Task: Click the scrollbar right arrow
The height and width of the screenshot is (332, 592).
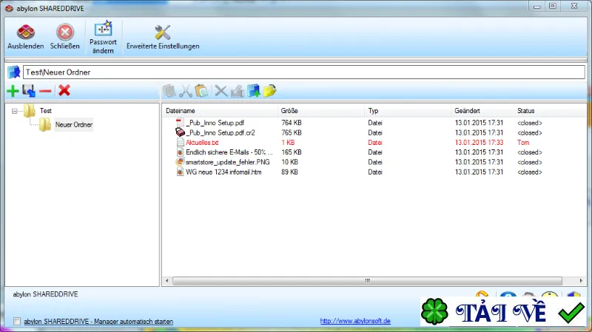Action: [x=581, y=281]
